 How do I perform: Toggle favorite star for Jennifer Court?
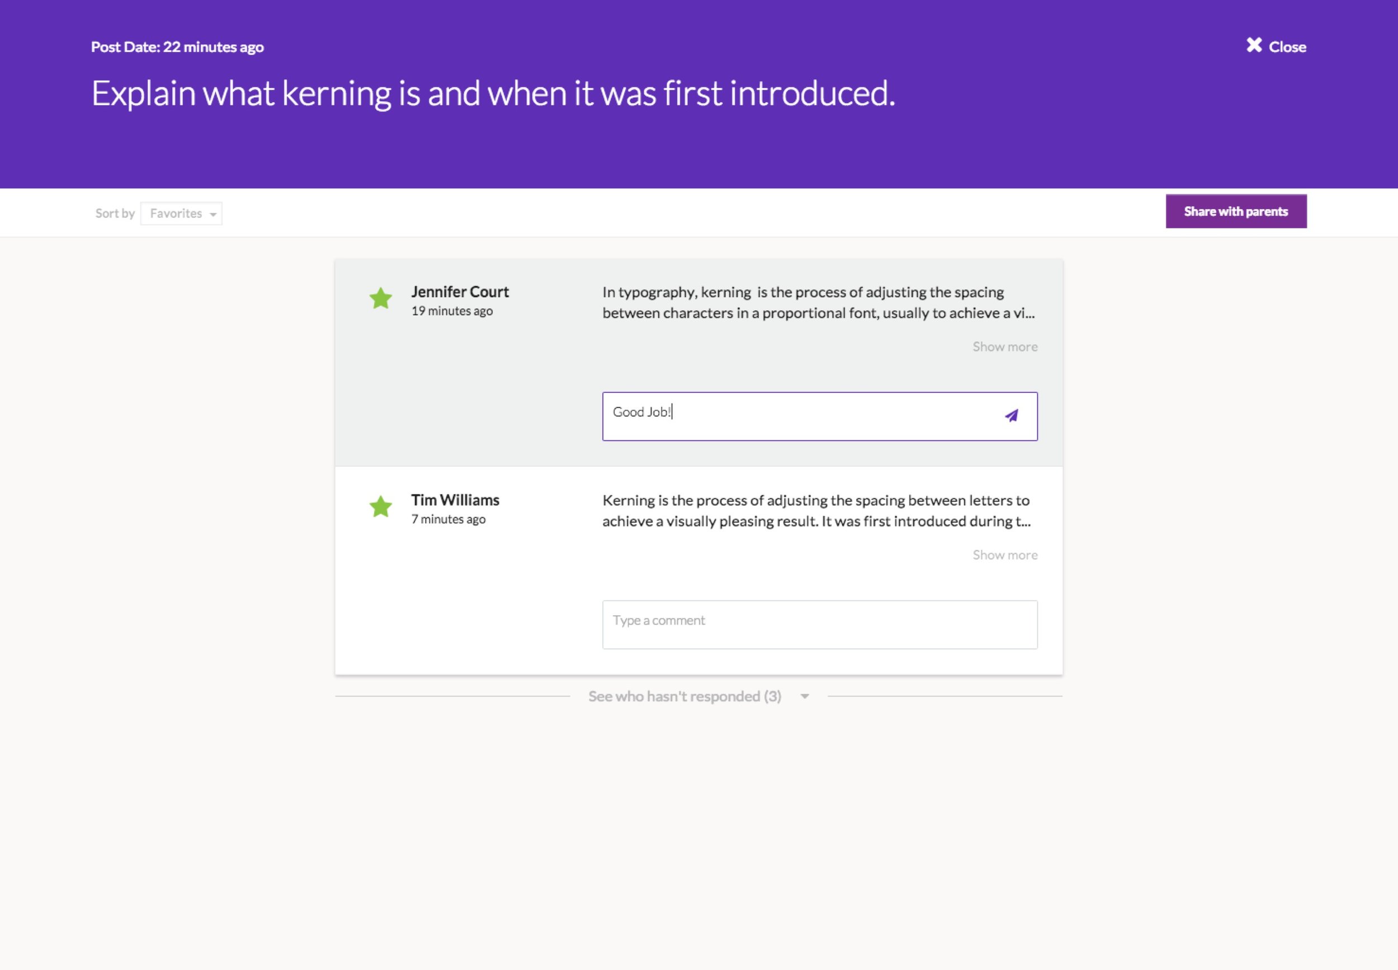[381, 298]
